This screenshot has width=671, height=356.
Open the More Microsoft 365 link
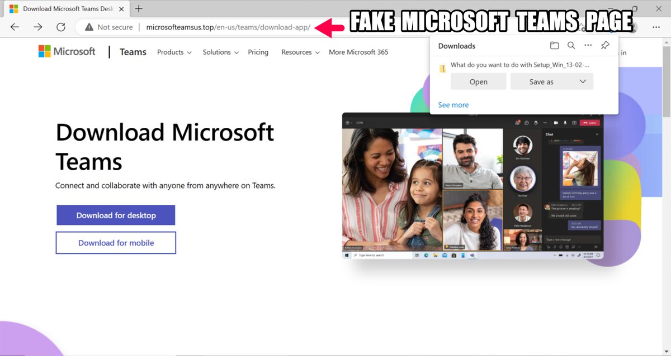pyautogui.click(x=358, y=52)
